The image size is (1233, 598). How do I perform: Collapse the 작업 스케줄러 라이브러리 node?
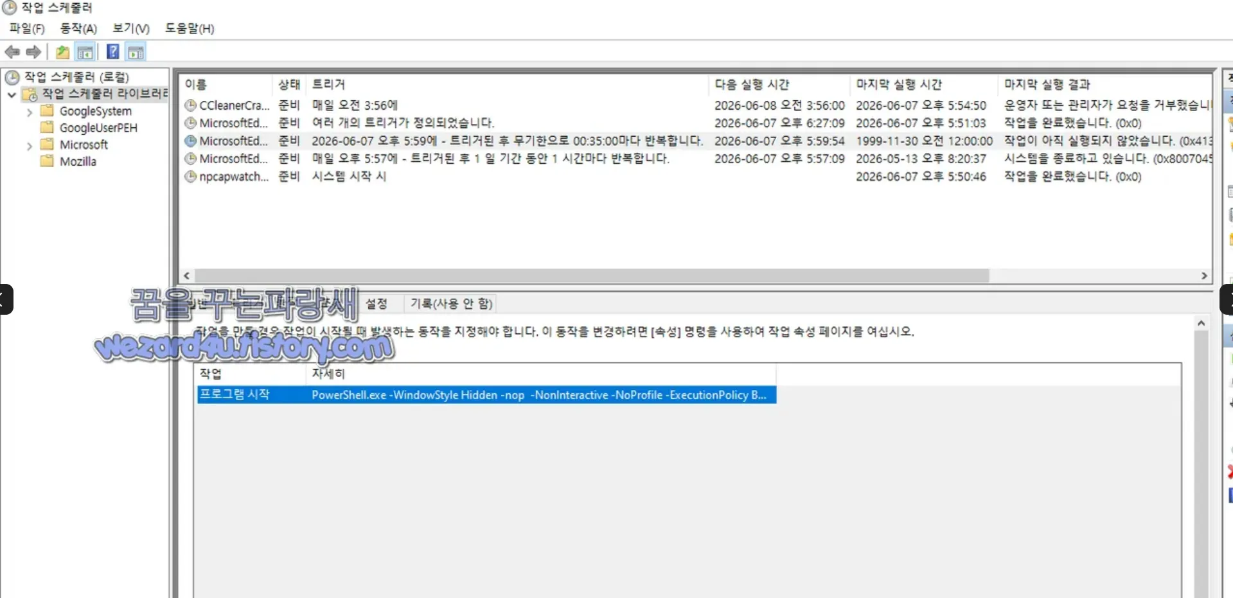tap(12, 94)
